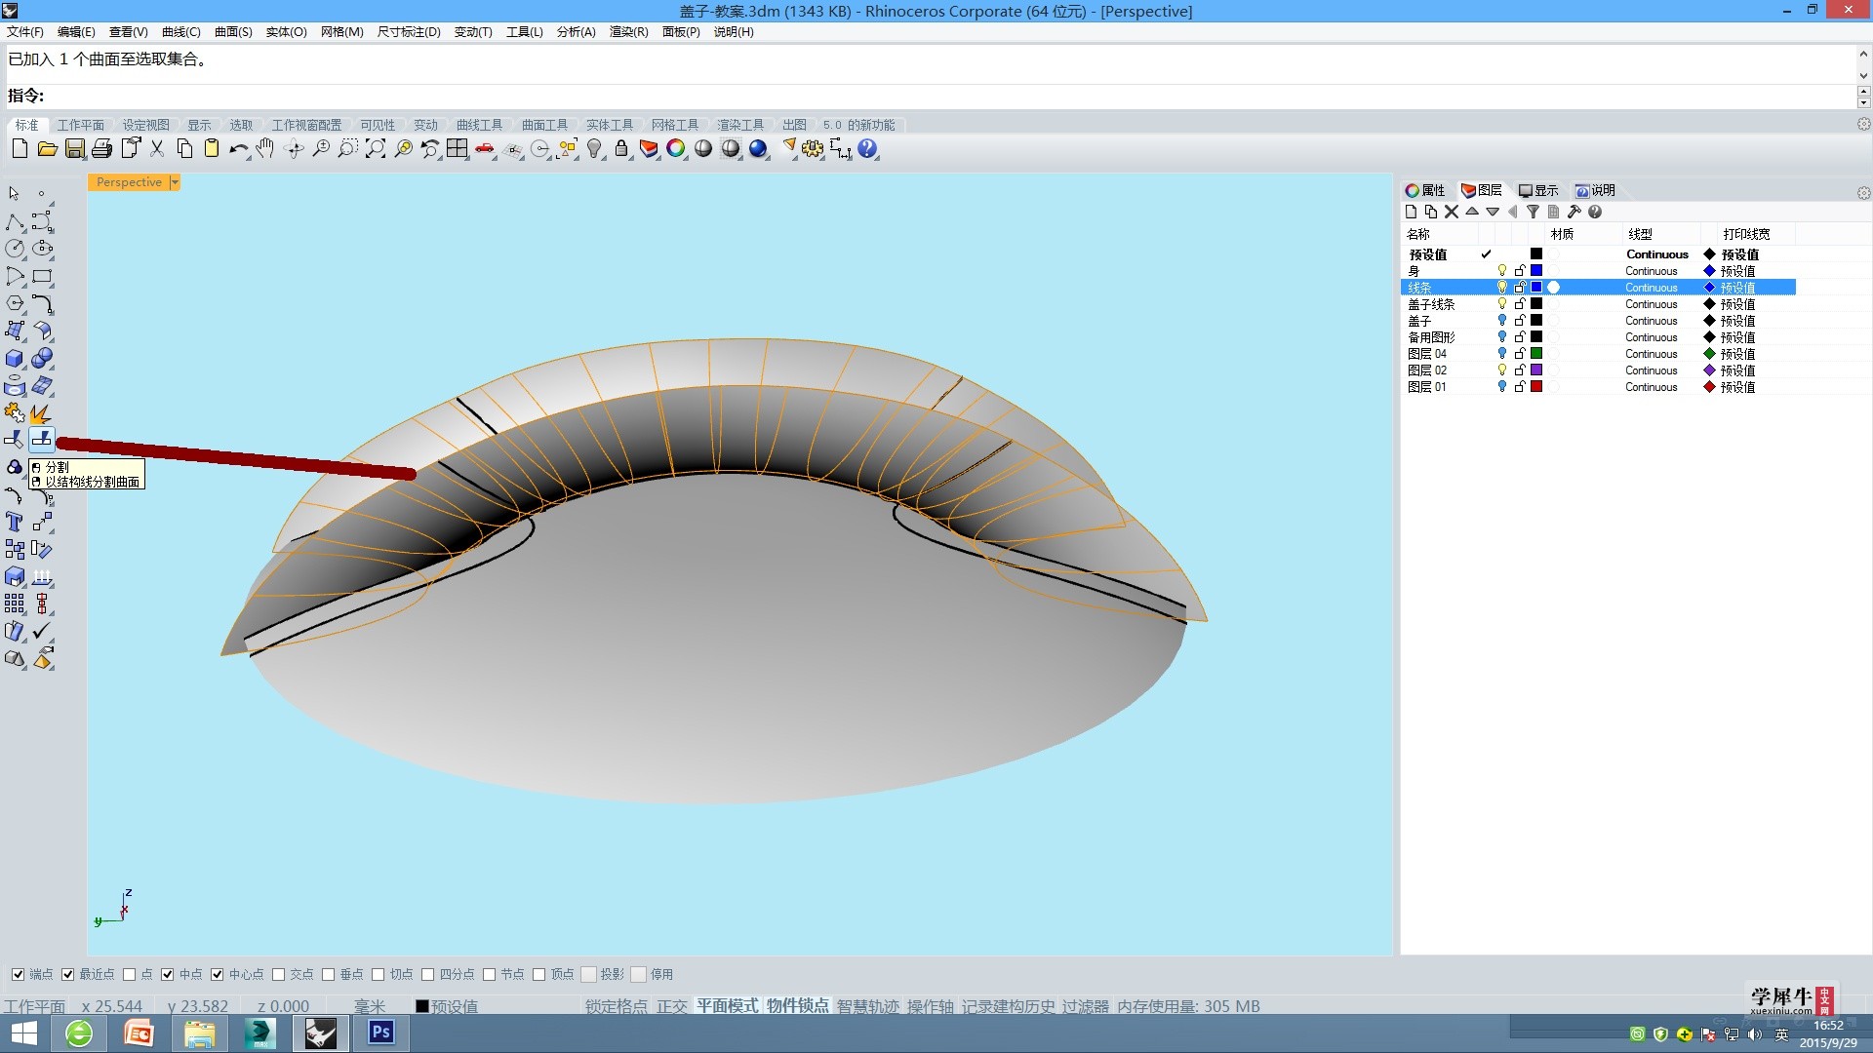Click the blue Render sphere icon
This screenshot has height=1053, width=1873.
[758, 148]
